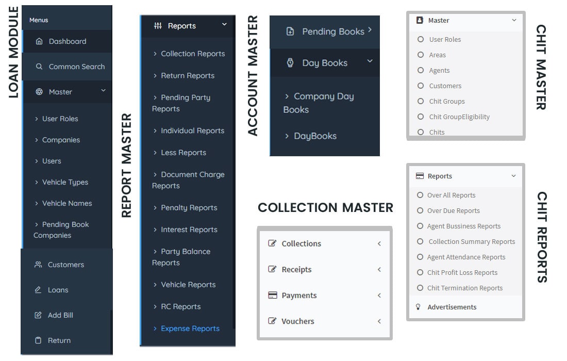This screenshot has width=567, height=361.
Task: Toggle the Chit Master dropdown arrow
Action: 514,20
